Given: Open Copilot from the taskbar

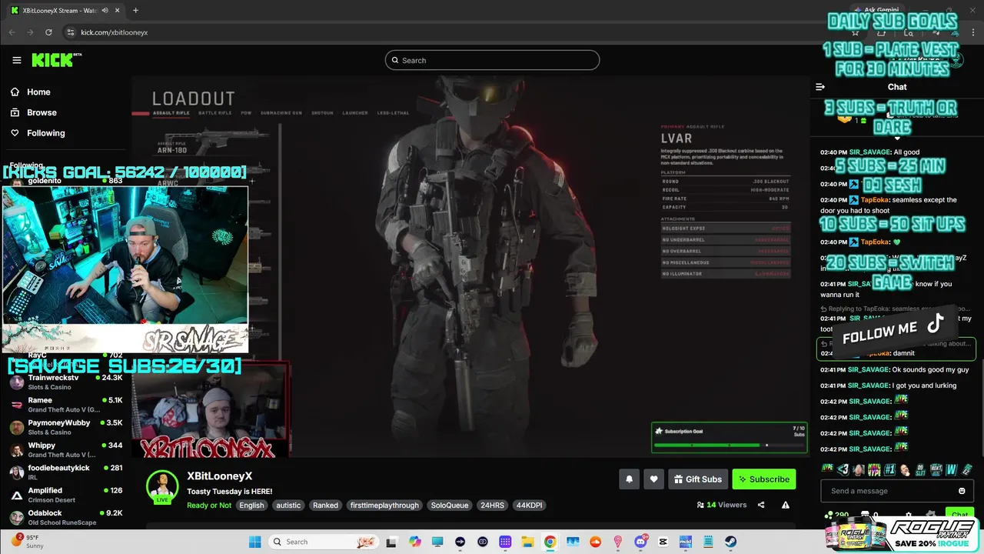Looking at the screenshot, I should tap(415, 542).
